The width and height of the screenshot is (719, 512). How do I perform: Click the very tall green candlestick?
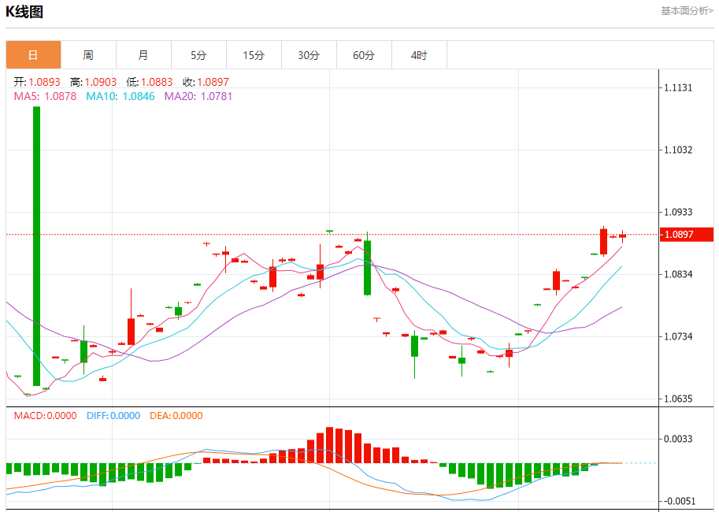(x=37, y=246)
